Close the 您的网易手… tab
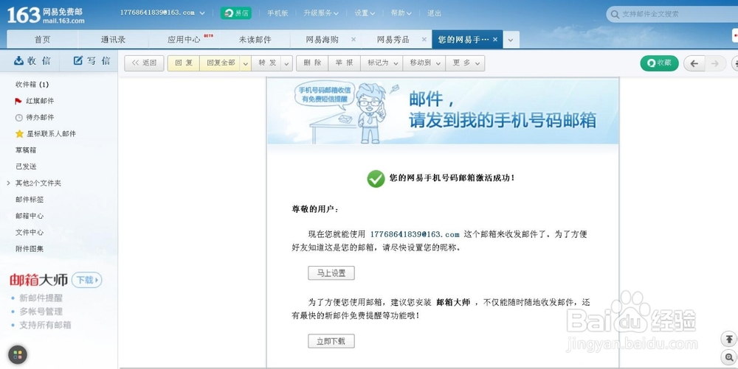The width and height of the screenshot is (738, 369). [x=495, y=40]
